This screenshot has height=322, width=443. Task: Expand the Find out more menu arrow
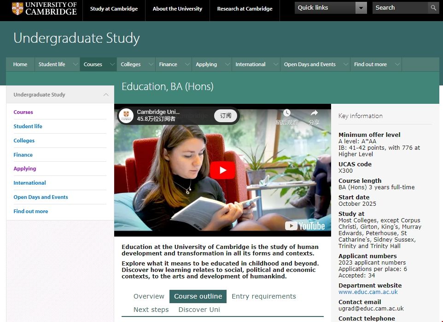tap(397, 65)
